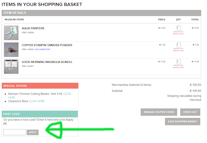
Task: Open Stampin Trimmer Cutting Blades CLICK HERE link
Action: [x=67, y=94]
